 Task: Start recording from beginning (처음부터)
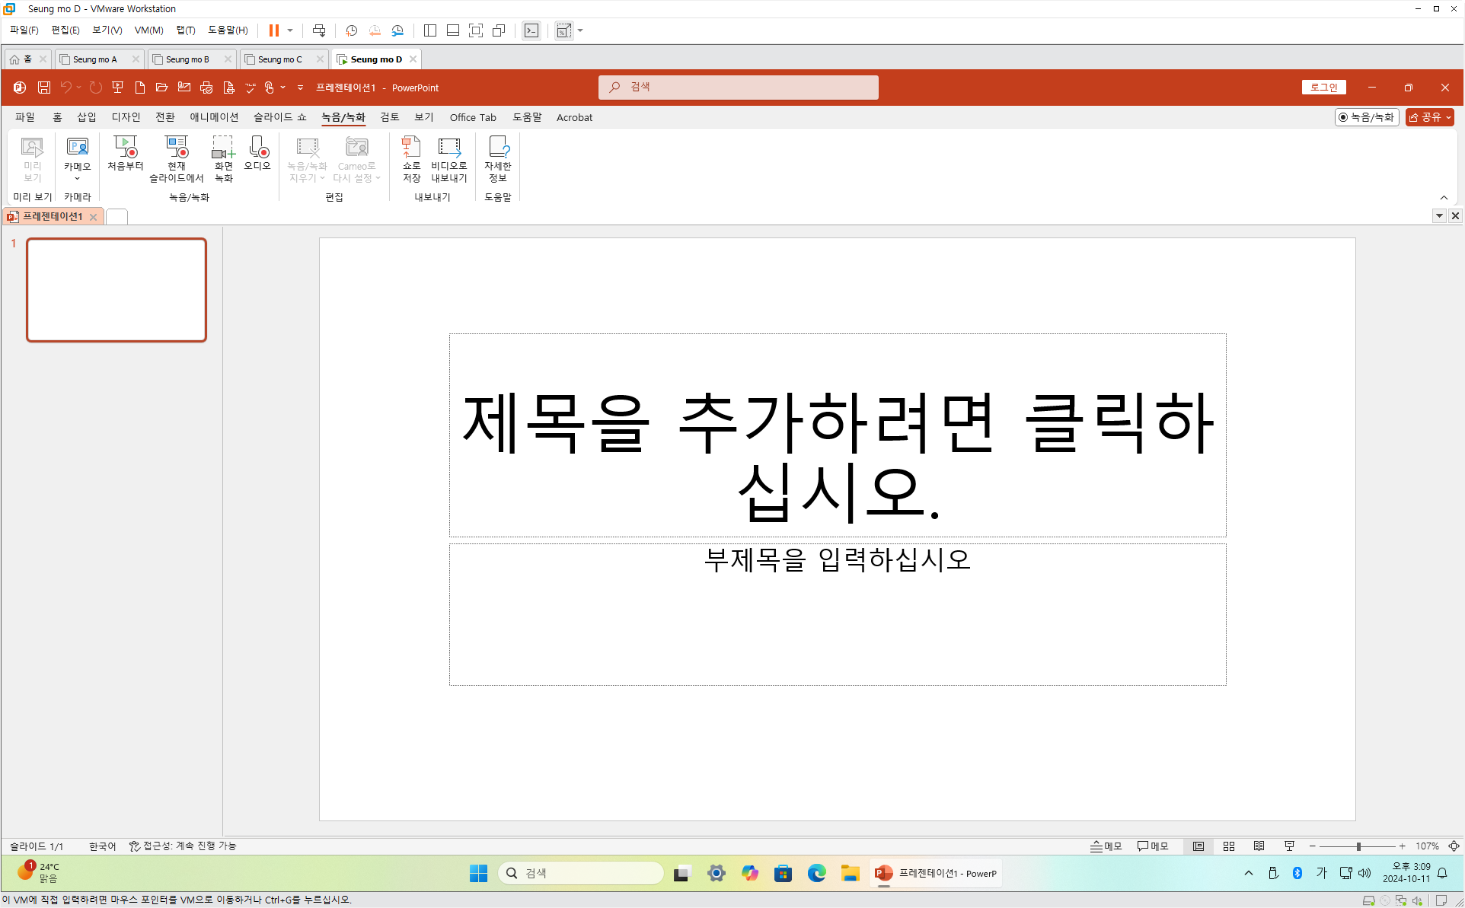tap(125, 153)
